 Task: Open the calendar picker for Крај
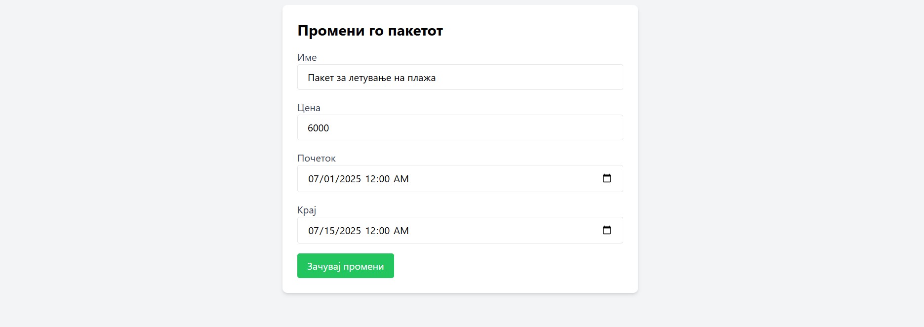(x=607, y=230)
